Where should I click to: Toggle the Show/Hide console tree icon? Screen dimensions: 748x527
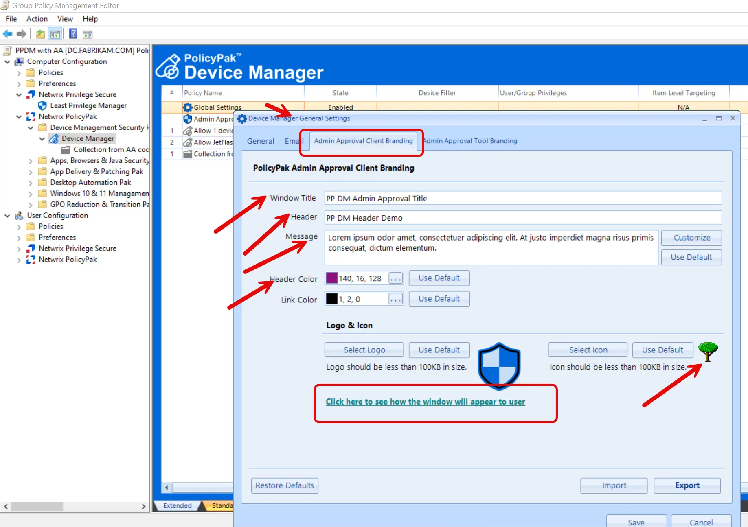coord(55,34)
